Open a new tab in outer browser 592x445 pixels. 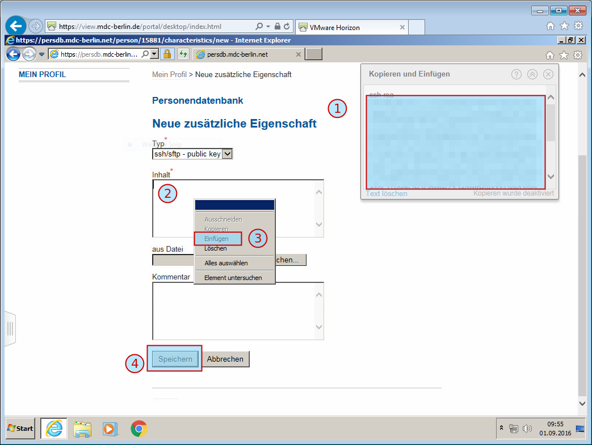tap(417, 27)
